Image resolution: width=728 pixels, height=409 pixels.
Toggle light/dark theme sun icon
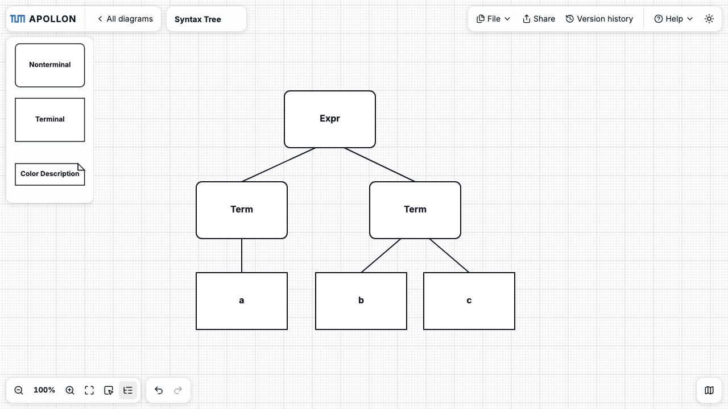click(709, 19)
